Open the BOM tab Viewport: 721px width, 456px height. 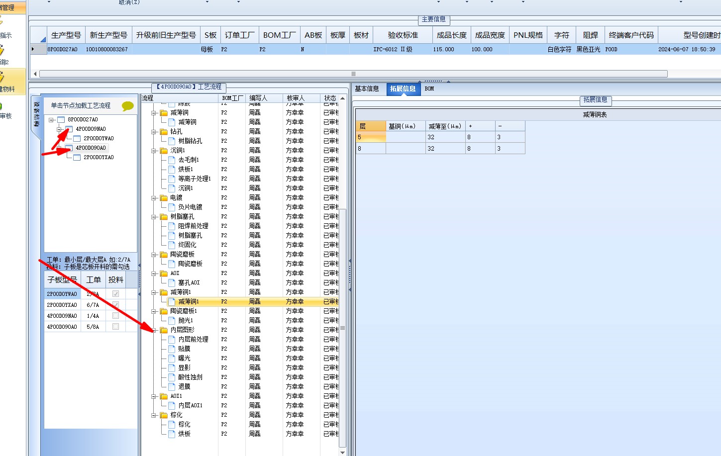(429, 89)
